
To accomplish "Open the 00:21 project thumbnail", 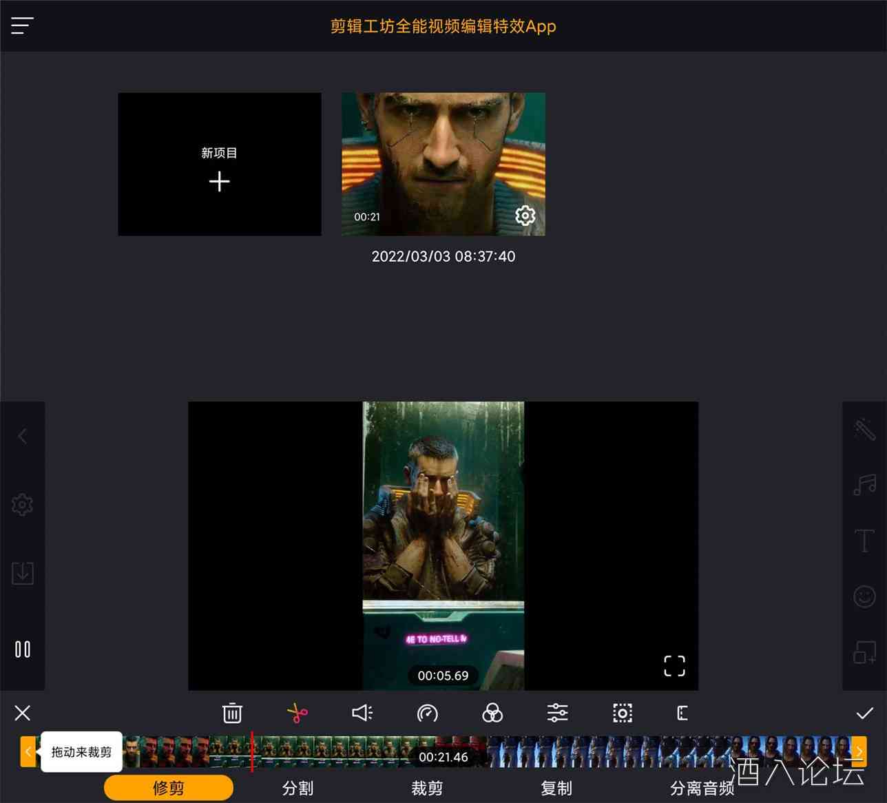I will (443, 165).
